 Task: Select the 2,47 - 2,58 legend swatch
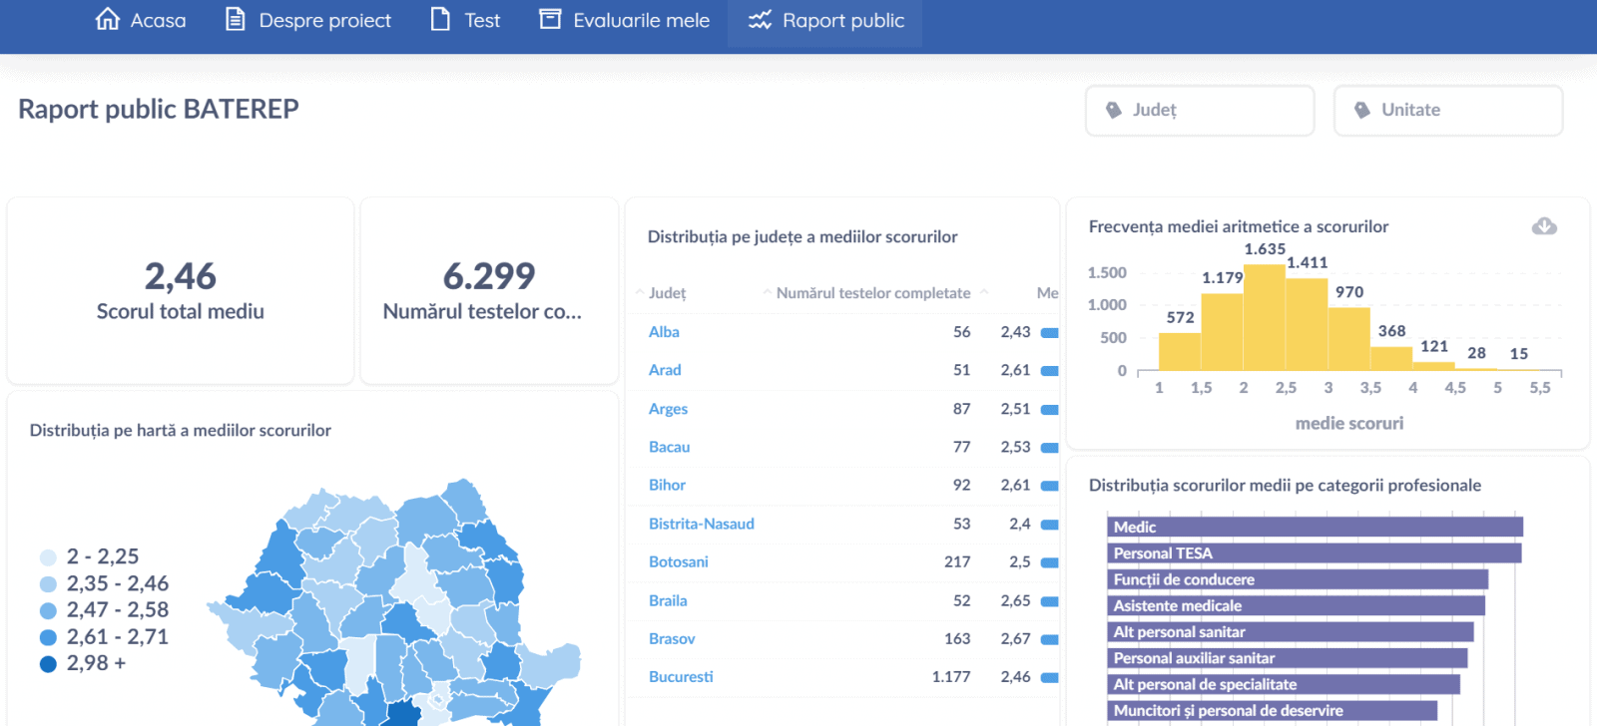[x=48, y=610]
